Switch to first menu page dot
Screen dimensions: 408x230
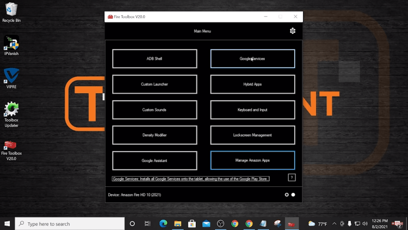coord(287,195)
